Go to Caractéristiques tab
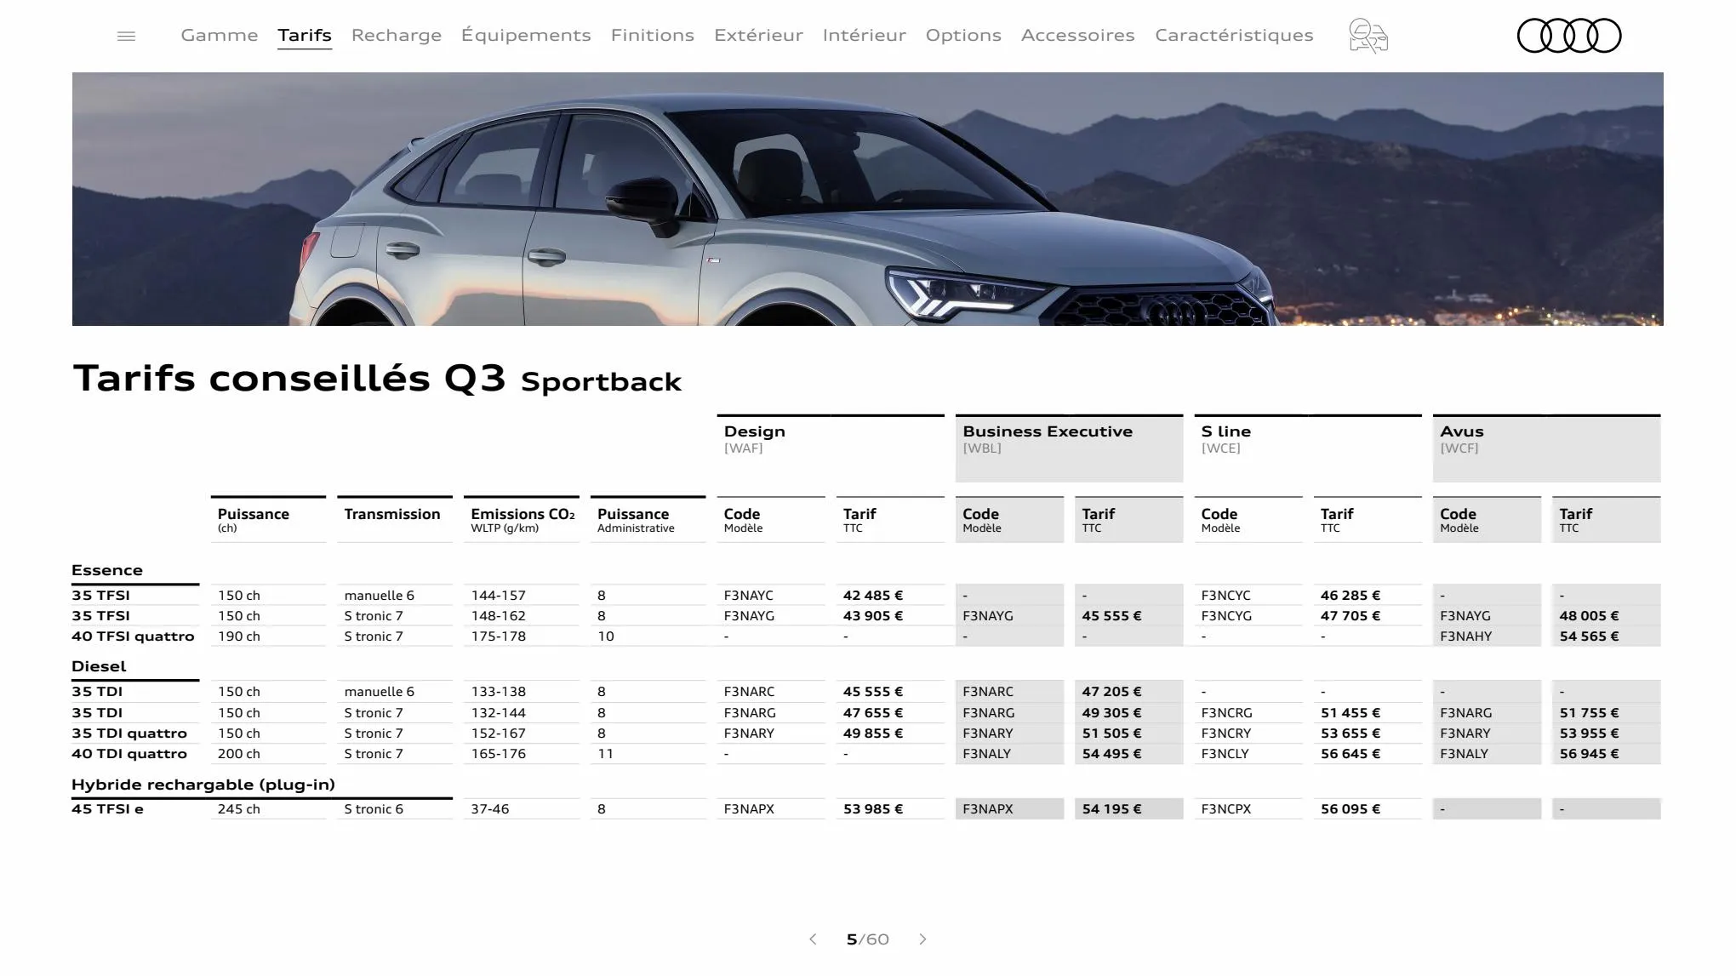 click(x=1234, y=35)
